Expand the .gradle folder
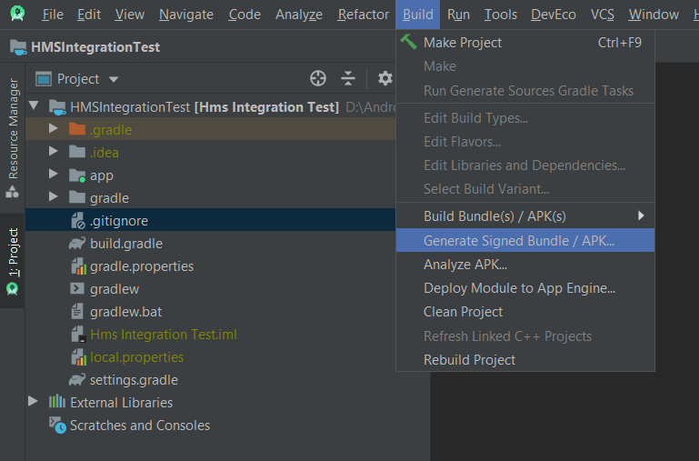This screenshot has height=461, width=699. (54, 130)
